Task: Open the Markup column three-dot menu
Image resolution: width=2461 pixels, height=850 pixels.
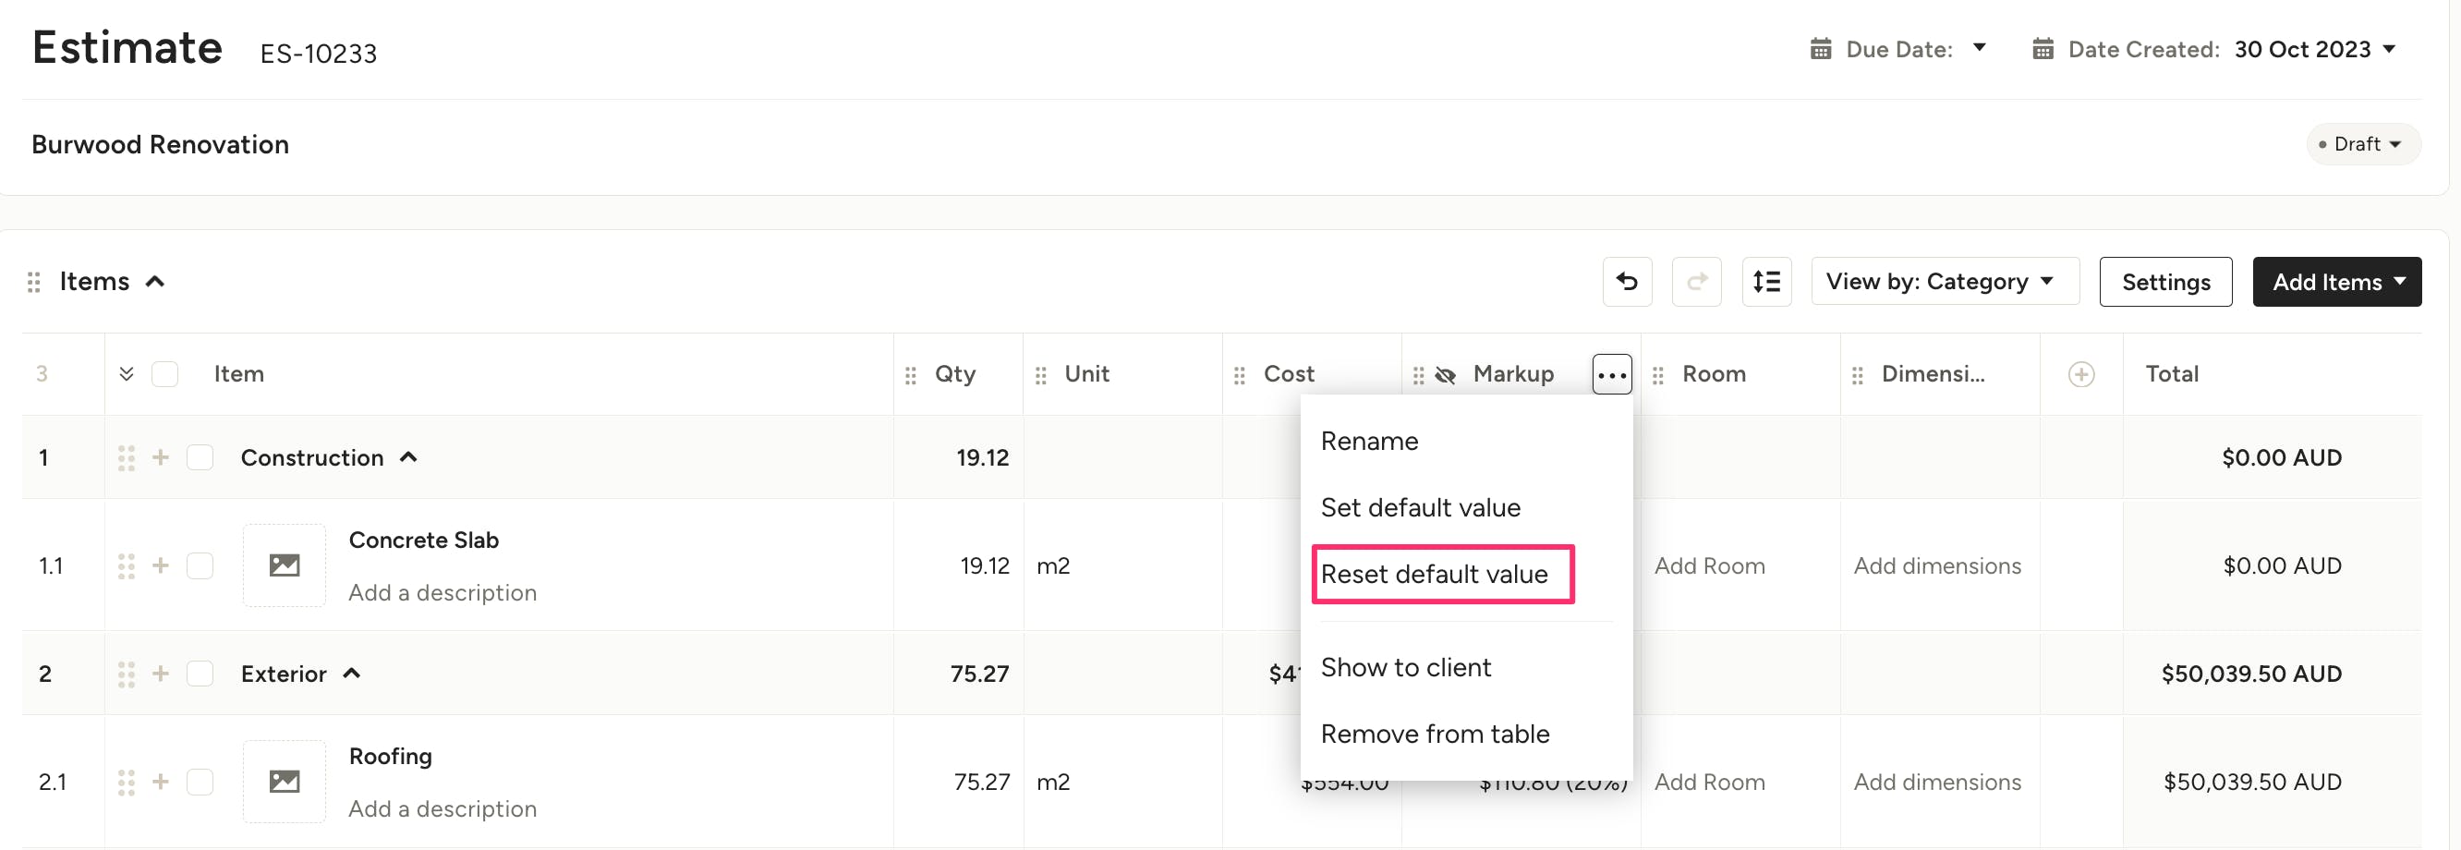Action: coord(1611,374)
